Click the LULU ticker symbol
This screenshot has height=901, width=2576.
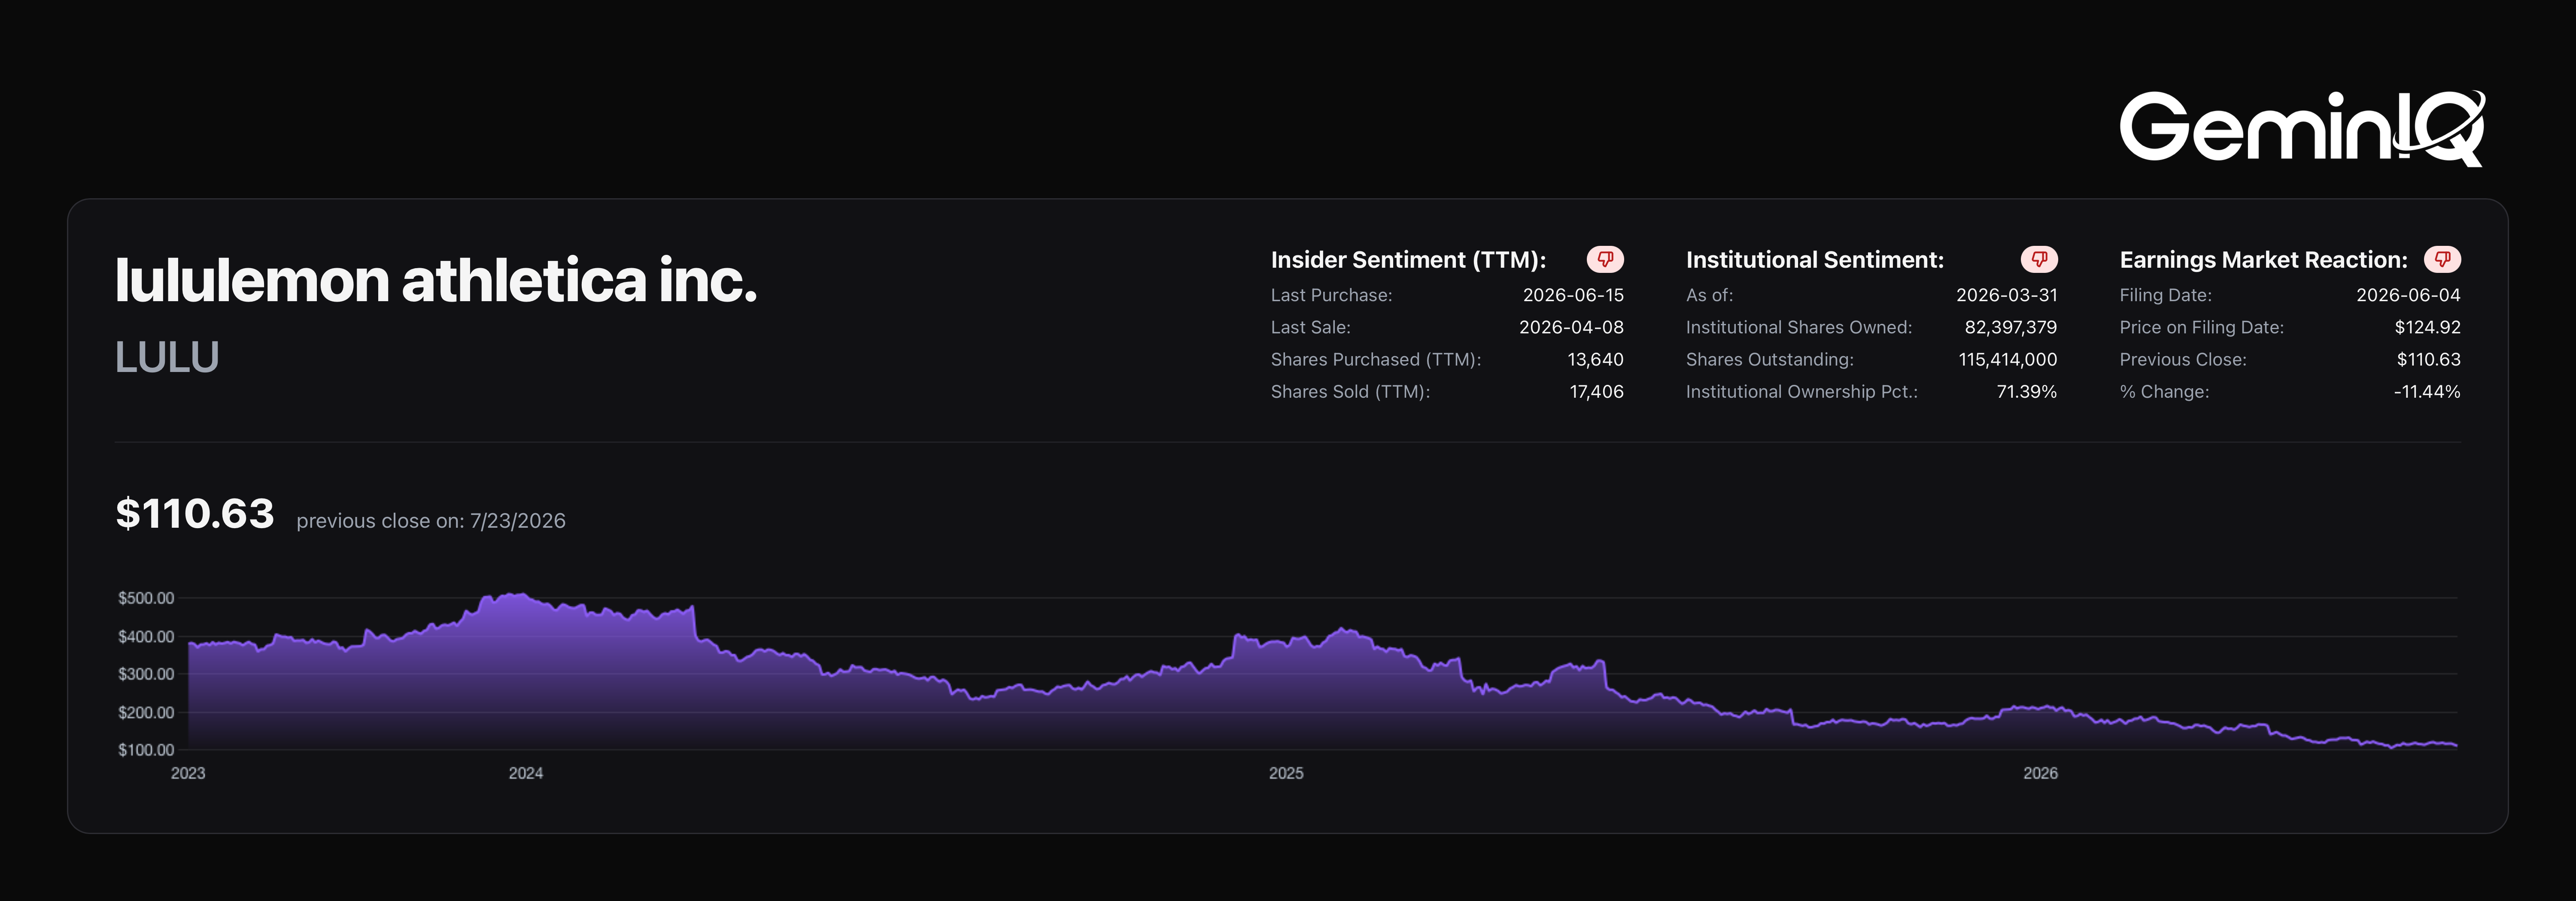[167, 357]
